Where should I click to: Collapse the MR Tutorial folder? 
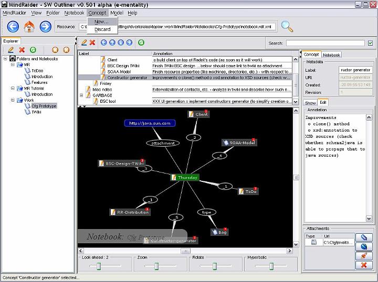13,88
